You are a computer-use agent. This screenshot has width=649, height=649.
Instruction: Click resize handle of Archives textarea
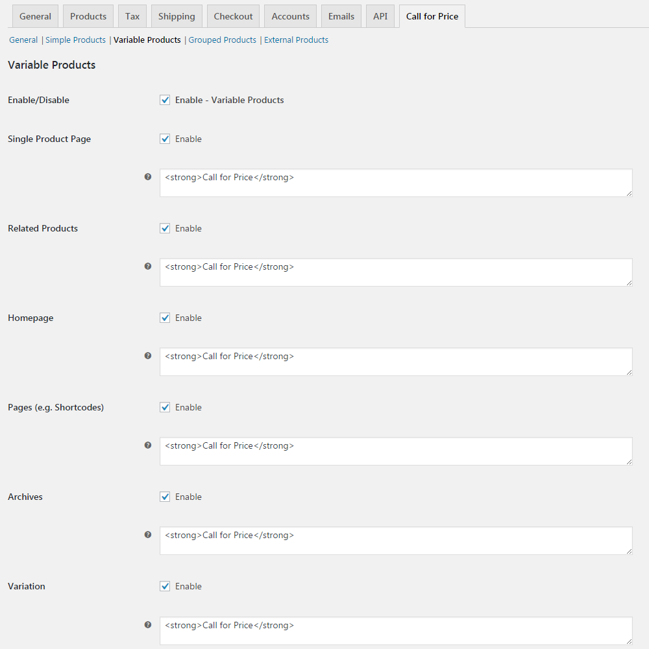click(629, 551)
